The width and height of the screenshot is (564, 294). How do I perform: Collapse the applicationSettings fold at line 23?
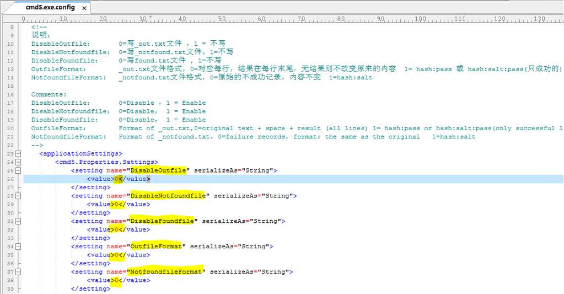pyautogui.click(x=18, y=153)
